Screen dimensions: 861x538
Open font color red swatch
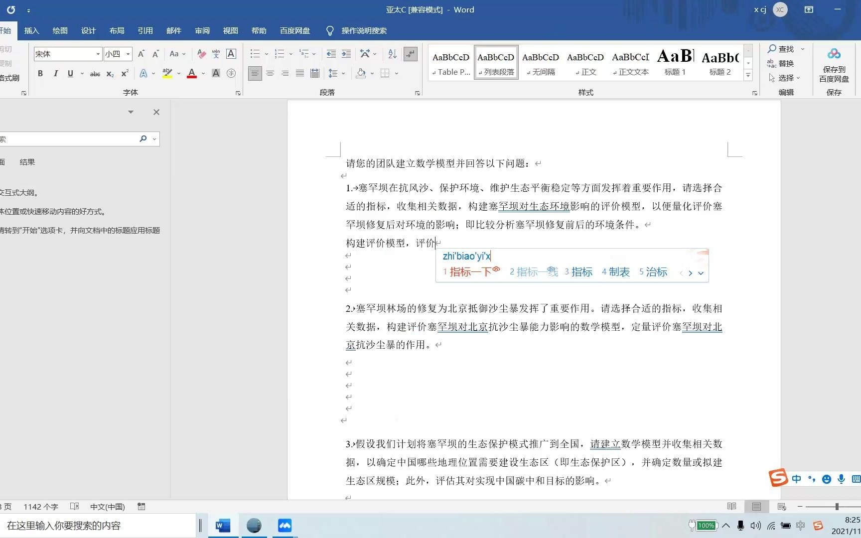coord(192,73)
